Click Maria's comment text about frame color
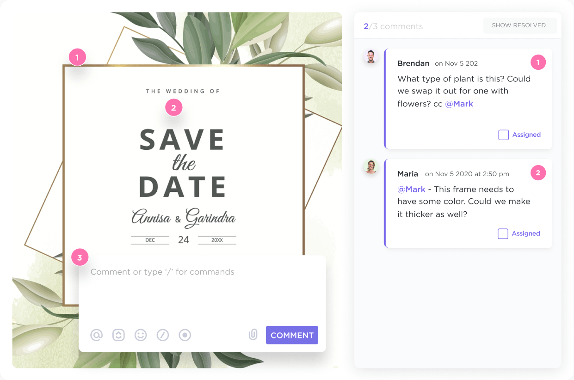The image size is (574, 380). 464,202
